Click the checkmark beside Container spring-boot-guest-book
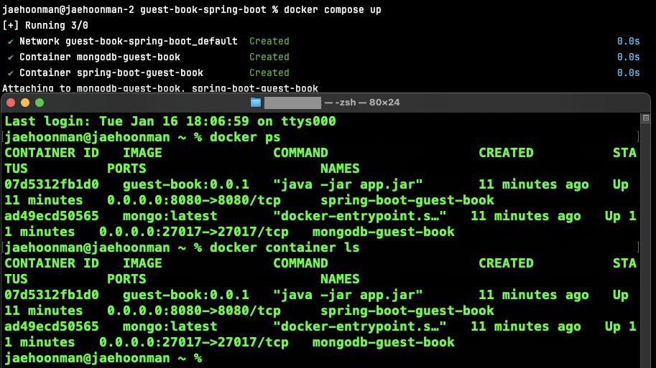 click(11, 73)
